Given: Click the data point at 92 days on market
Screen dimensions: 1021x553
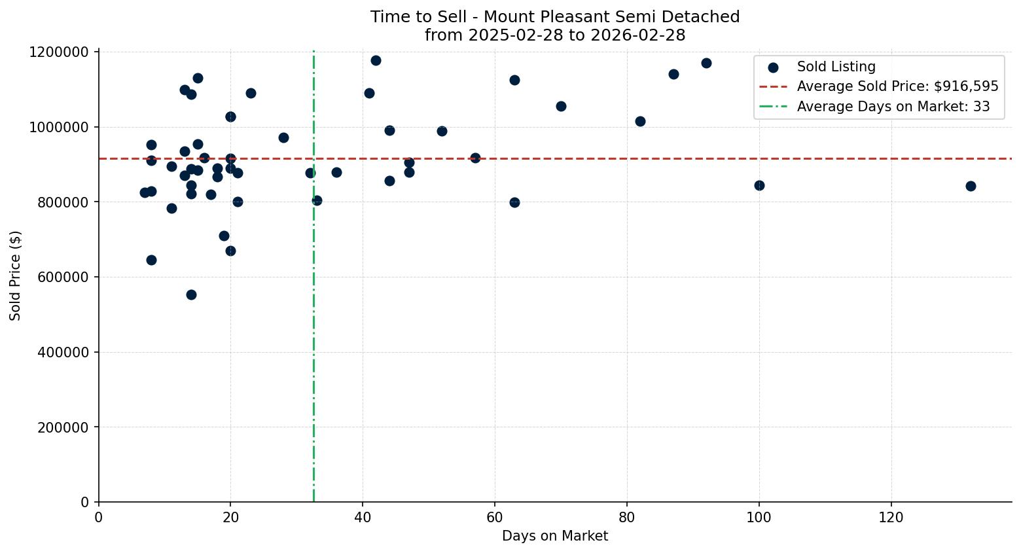Looking at the screenshot, I should pyautogui.click(x=706, y=63).
